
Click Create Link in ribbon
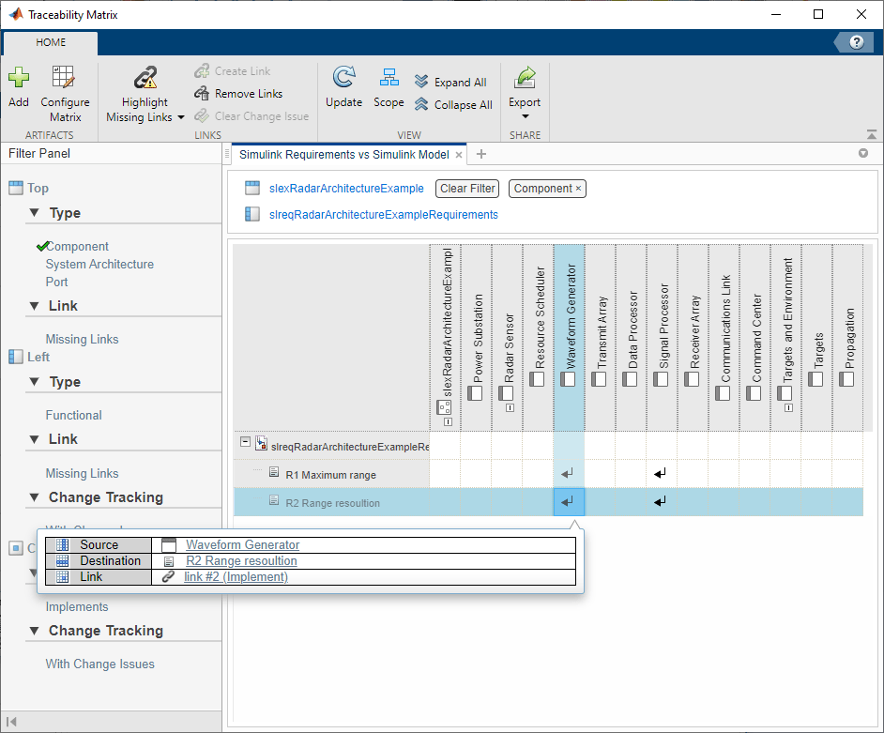click(x=233, y=71)
